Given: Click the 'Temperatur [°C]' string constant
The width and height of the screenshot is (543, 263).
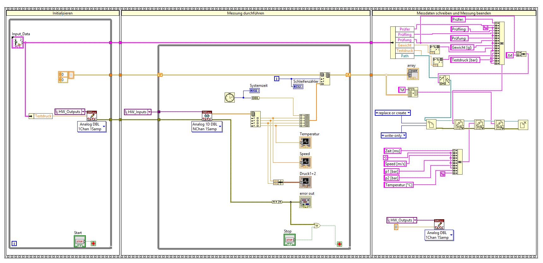Looking at the screenshot, I should point(399,185).
